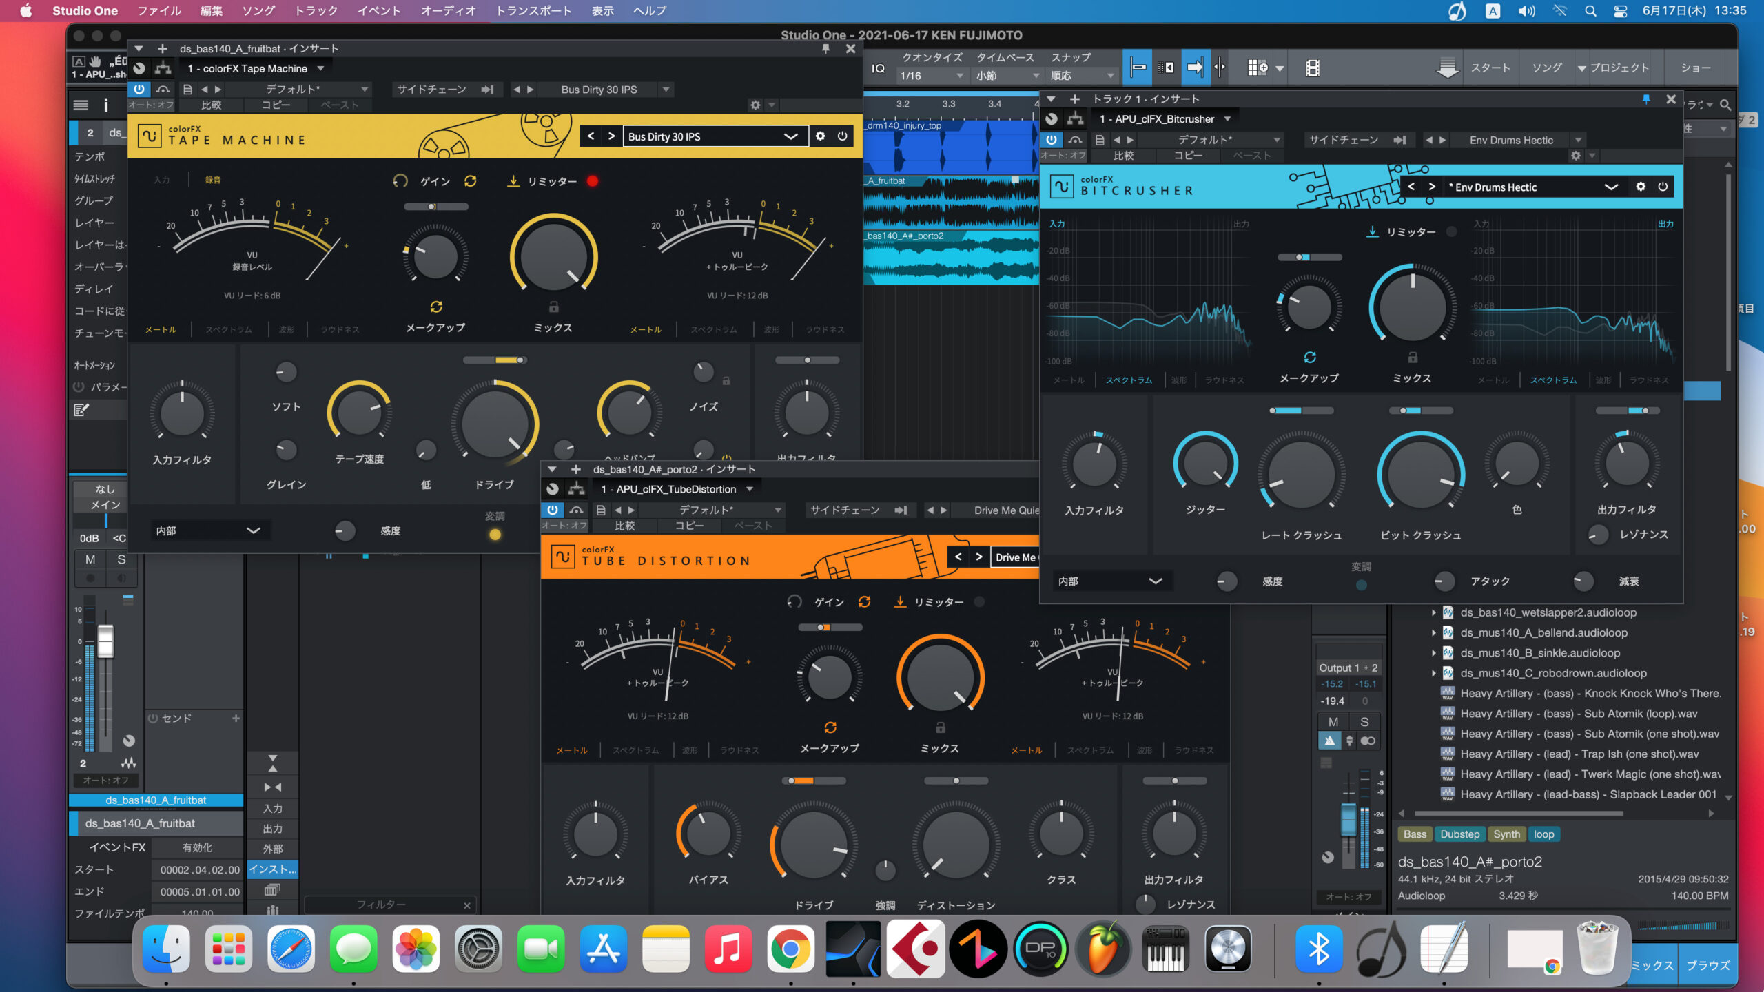Screen dimensions: 1764x992
Task: Solo Output 1+2 with S button
Action: pos(1364,722)
